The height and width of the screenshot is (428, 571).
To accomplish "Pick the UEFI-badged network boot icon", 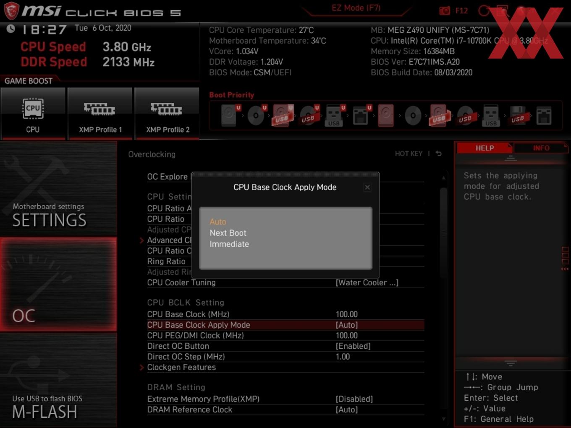I will tap(361, 115).
